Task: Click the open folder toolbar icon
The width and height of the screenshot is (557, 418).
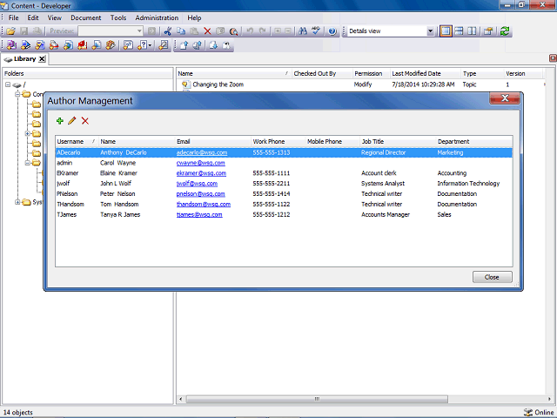Action: click(x=10, y=31)
